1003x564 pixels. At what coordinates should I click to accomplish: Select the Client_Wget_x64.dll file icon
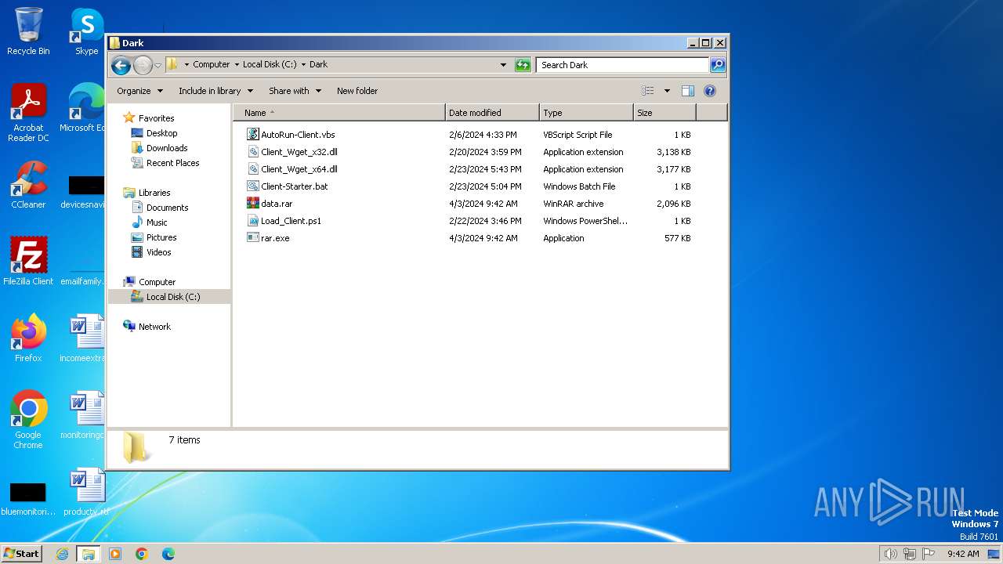point(253,169)
